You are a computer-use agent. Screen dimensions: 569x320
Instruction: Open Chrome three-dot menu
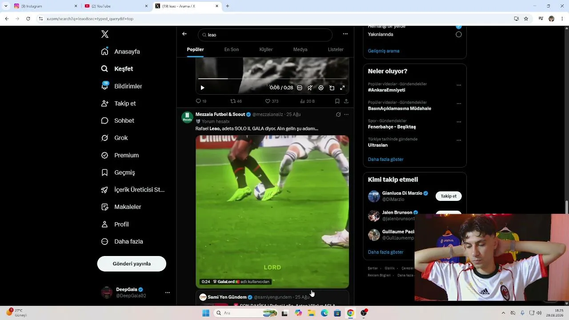point(562,19)
